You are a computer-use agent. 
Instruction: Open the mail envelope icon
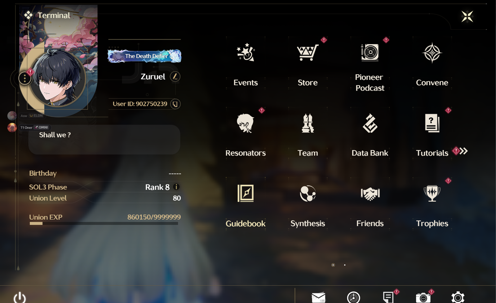pos(318,297)
